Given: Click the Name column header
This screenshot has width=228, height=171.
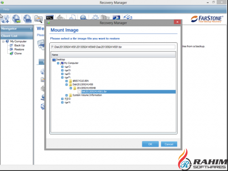Looking at the screenshot, I should point(114,55).
